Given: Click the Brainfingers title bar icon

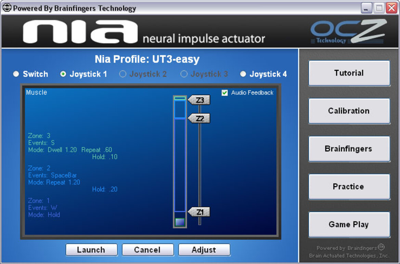Looking at the screenshot, I should click(x=7, y=8).
